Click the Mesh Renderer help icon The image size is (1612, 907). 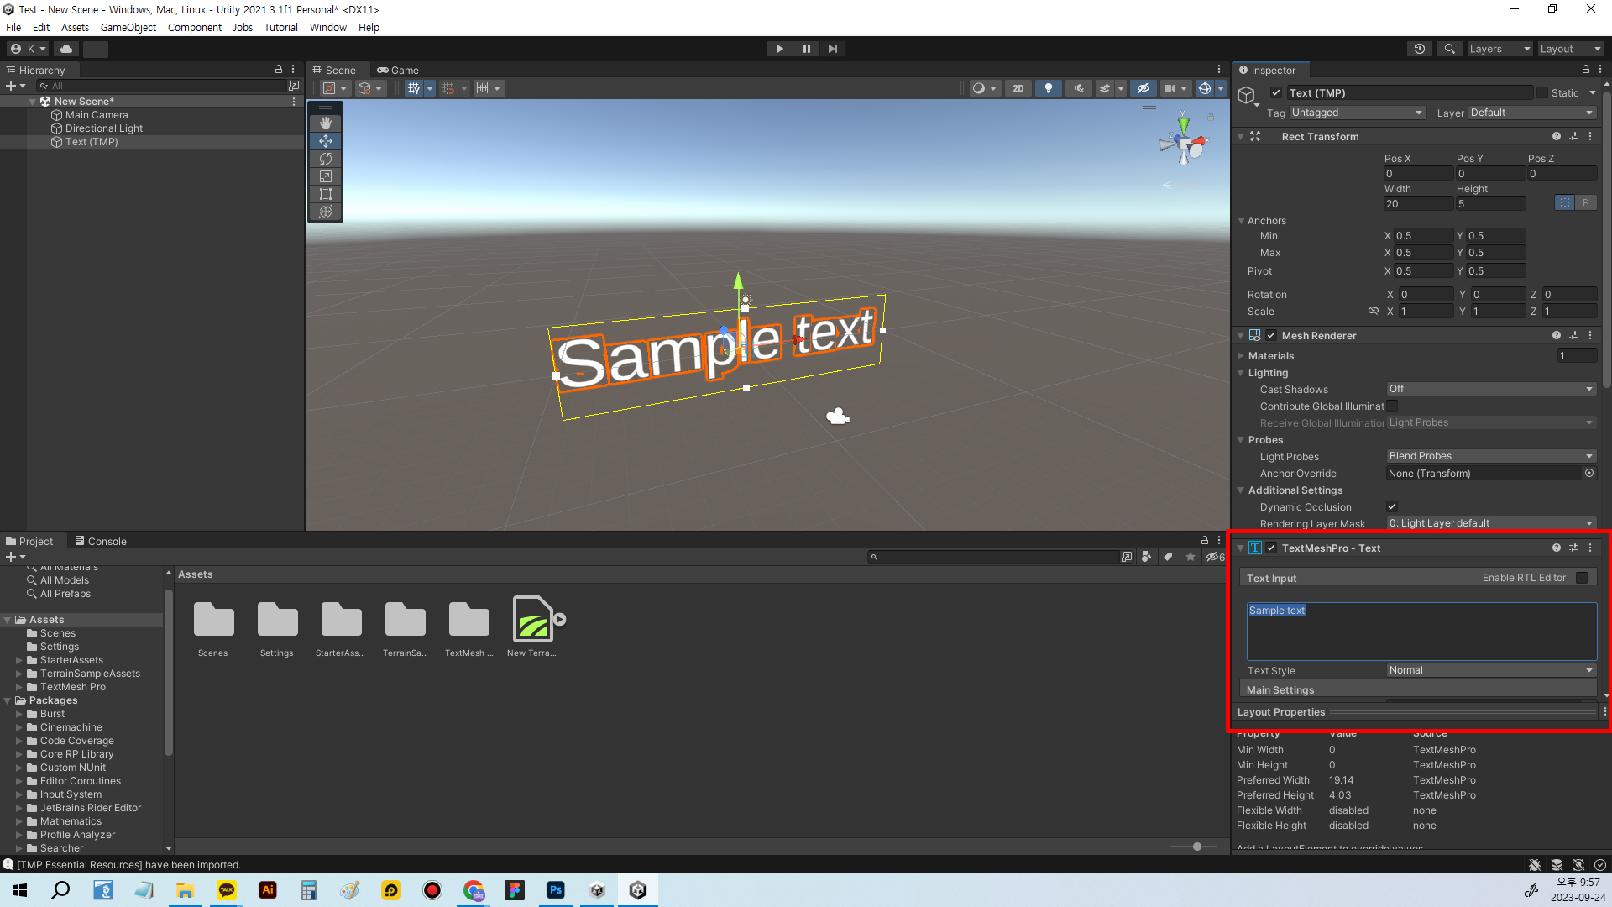click(x=1557, y=335)
